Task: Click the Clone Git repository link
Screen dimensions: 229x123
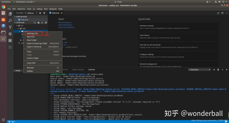Action: coord(67,27)
